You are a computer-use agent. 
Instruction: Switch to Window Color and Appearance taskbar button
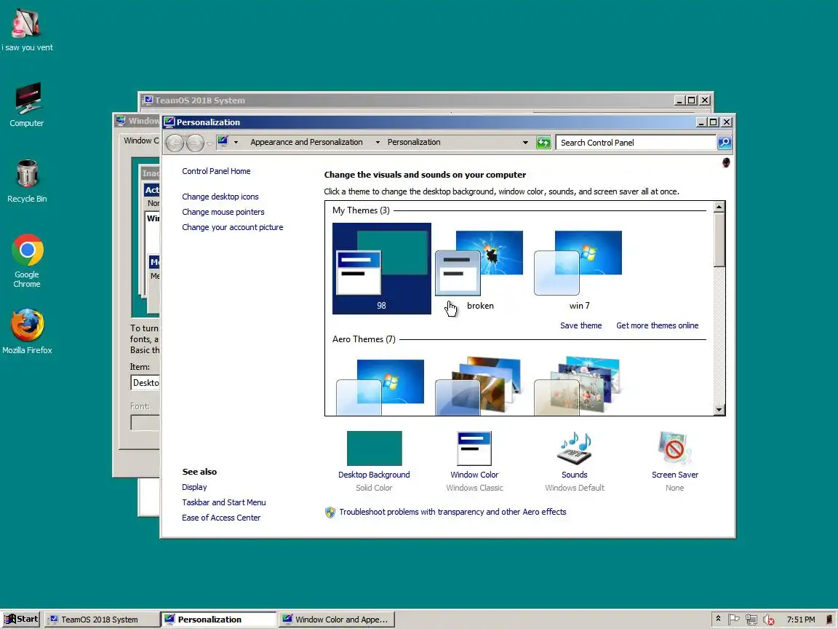[337, 620]
